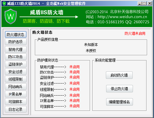Open the 防护选项 sidebar page
This screenshot has height=118, width=154.
[x=16, y=42]
